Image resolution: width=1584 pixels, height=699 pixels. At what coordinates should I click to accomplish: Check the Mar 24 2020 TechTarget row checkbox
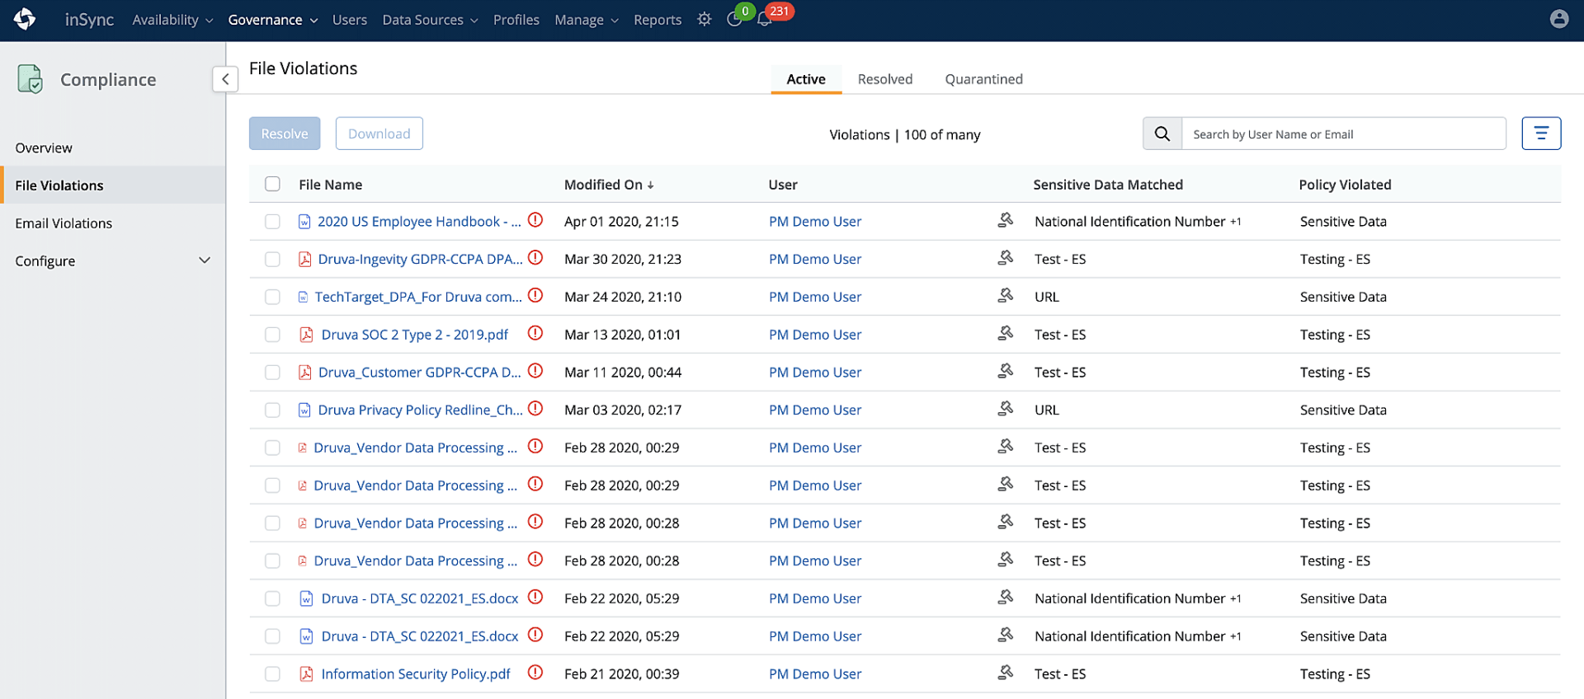(x=272, y=297)
